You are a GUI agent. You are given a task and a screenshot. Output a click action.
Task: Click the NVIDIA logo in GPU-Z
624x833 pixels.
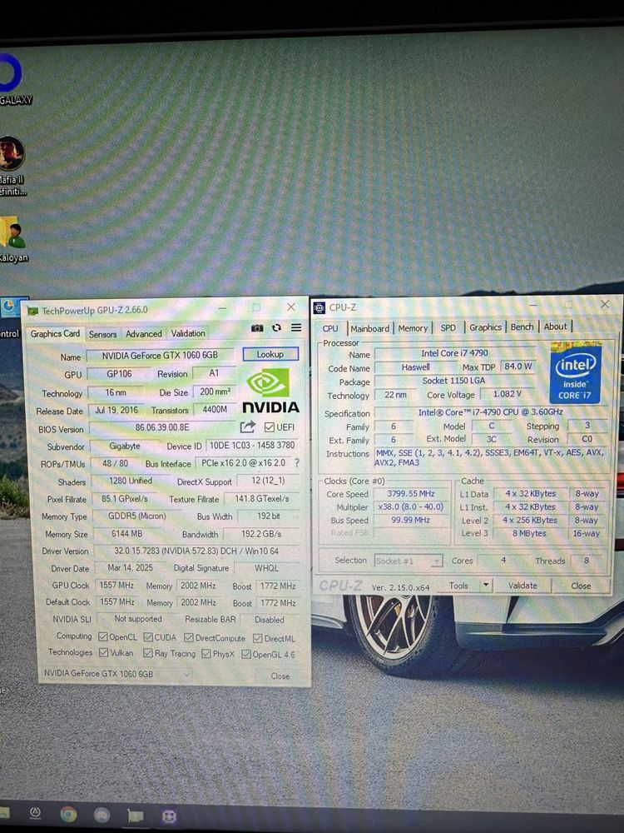tap(270, 392)
